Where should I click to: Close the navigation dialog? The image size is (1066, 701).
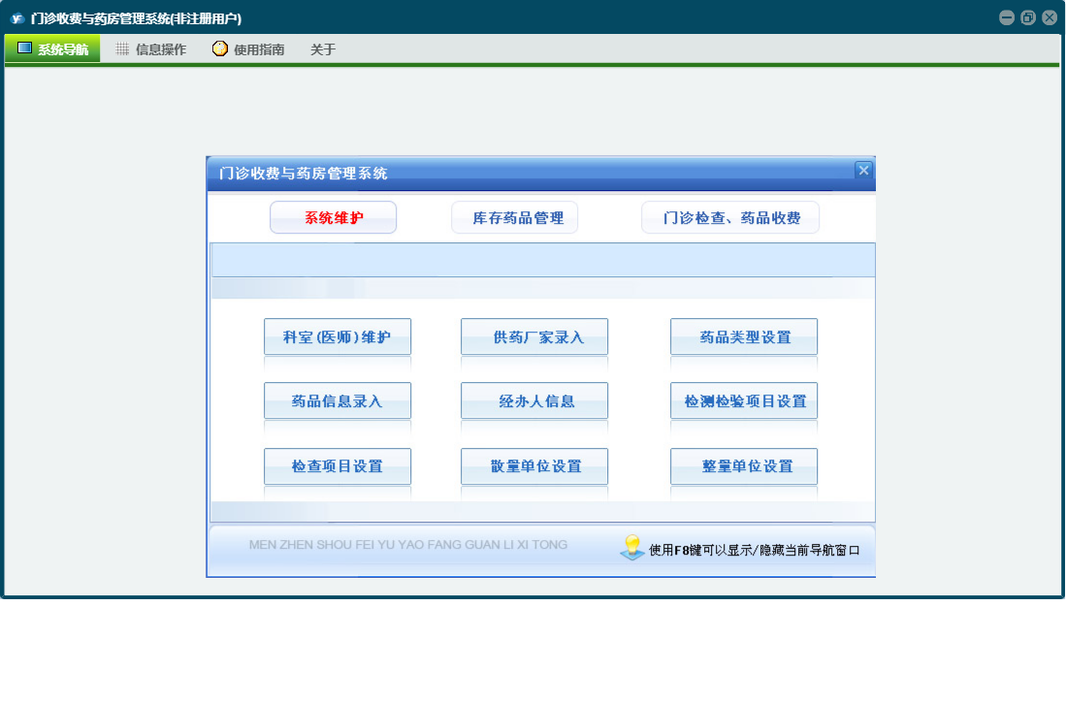coord(863,170)
